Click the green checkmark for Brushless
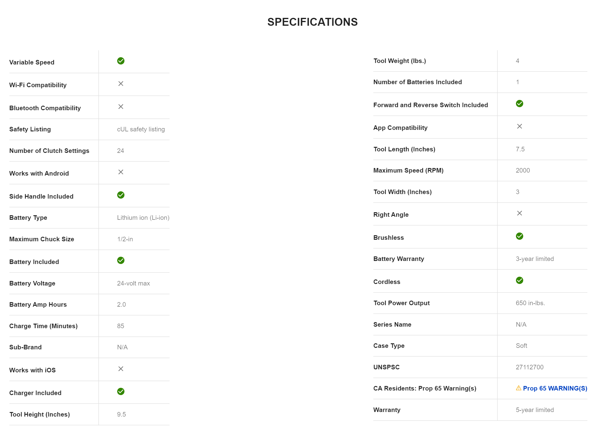Screen dimensions: 608x432 tap(520, 236)
